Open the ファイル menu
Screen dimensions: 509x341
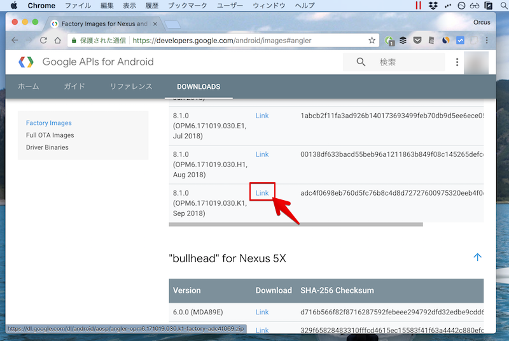point(78,6)
